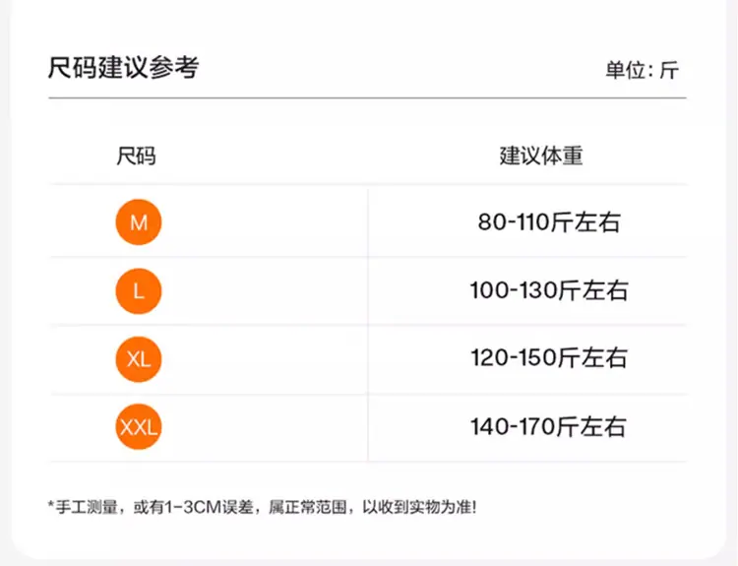Click the 80-110斤左右 weight cell
The width and height of the screenshot is (738, 566).
[x=549, y=222]
